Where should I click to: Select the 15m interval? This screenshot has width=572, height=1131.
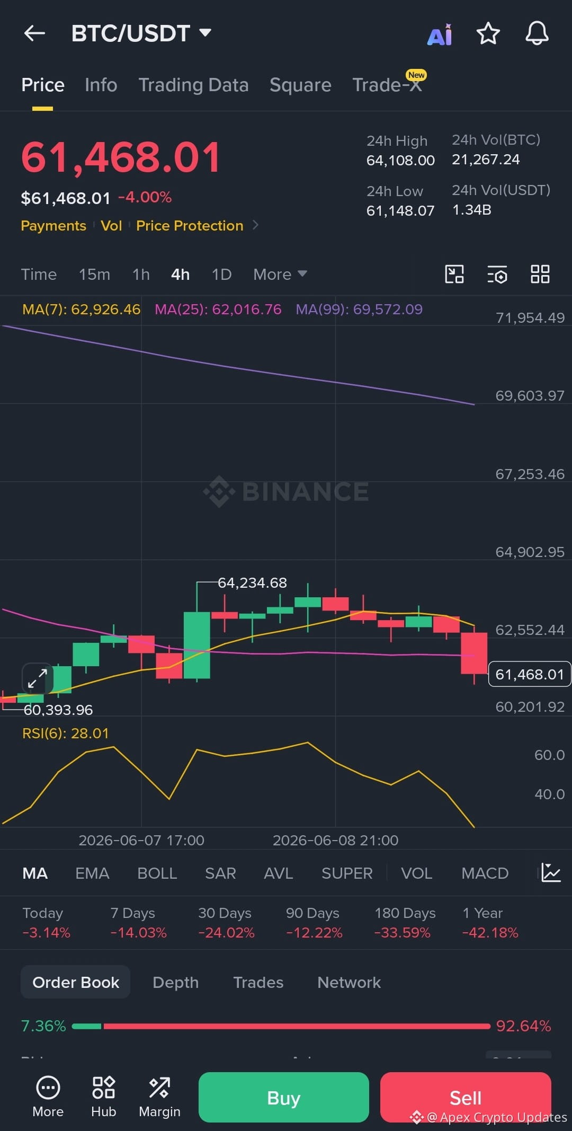click(95, 274)
